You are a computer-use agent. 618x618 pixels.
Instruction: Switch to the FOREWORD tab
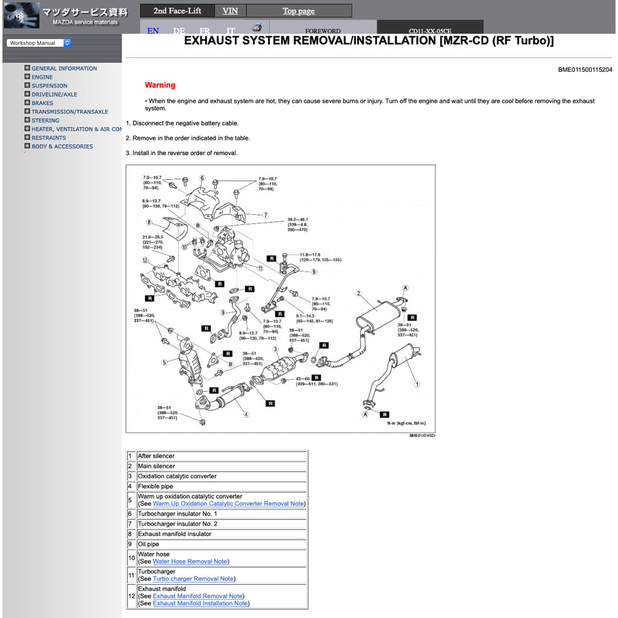pos(323,30)
